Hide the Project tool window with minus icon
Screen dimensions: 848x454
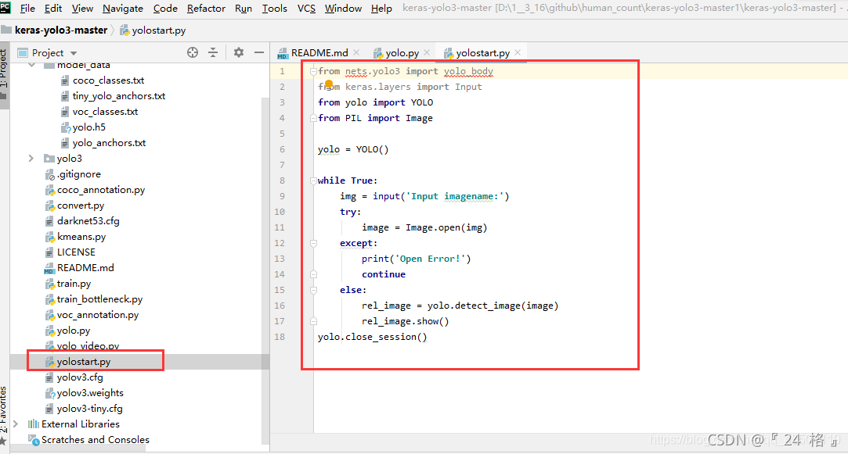[259, 52]
